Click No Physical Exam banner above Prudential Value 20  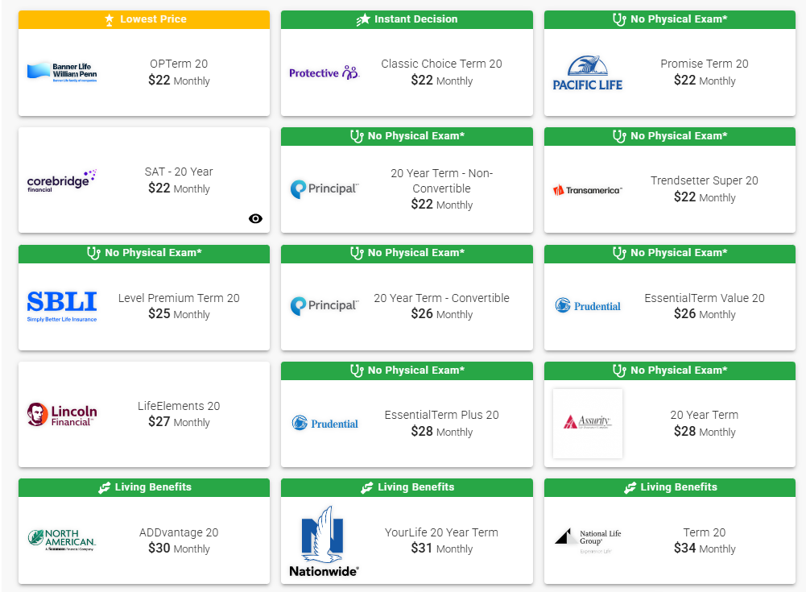coord(670,254)
